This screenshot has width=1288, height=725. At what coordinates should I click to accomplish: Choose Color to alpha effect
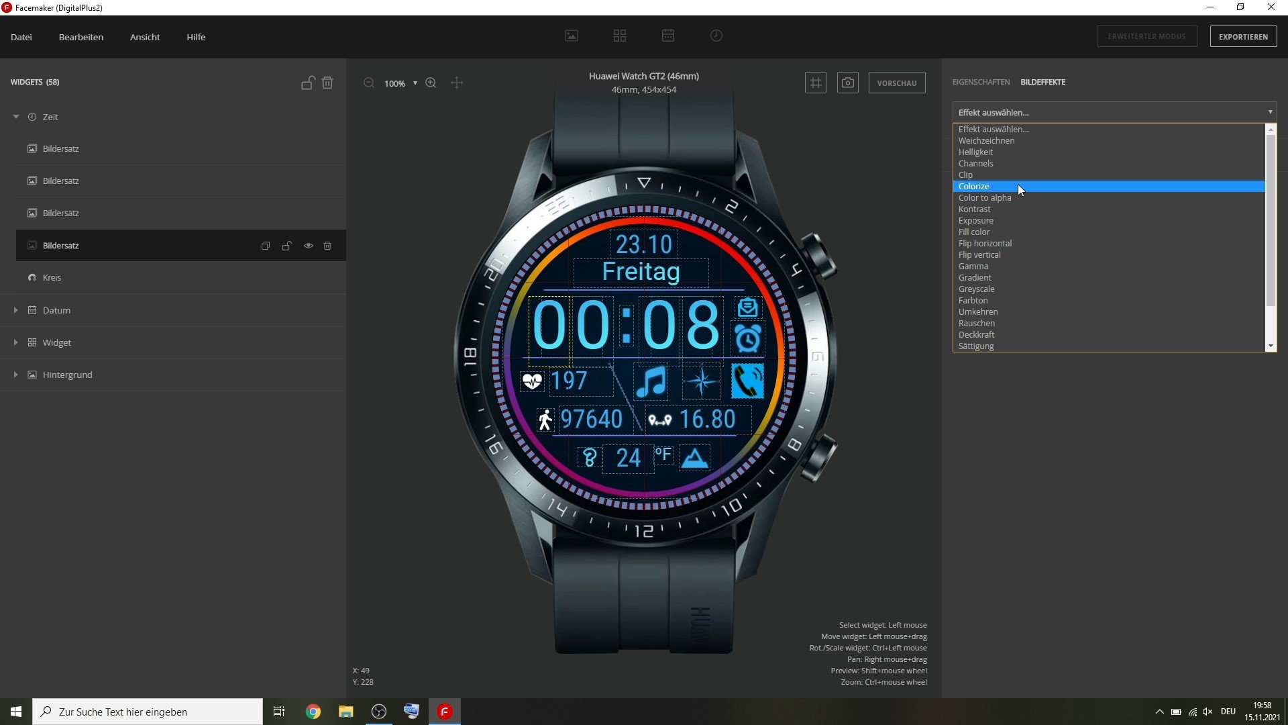1109,197
